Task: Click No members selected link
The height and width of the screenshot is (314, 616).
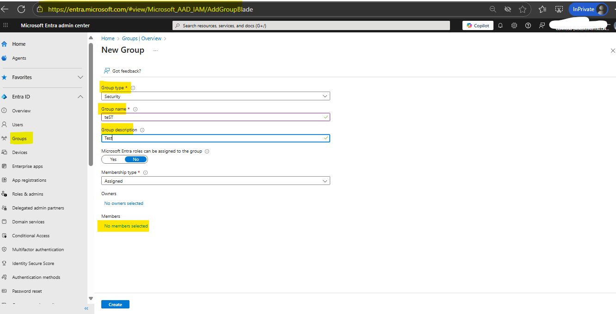Action: 126,226
